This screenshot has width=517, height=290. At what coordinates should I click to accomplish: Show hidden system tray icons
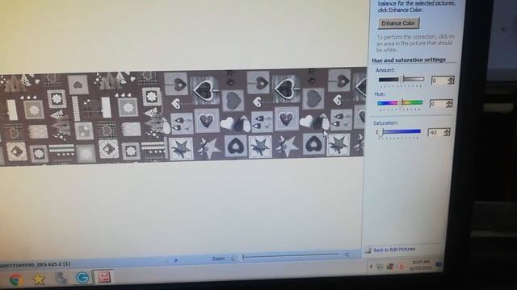click(x=371, y=267)
